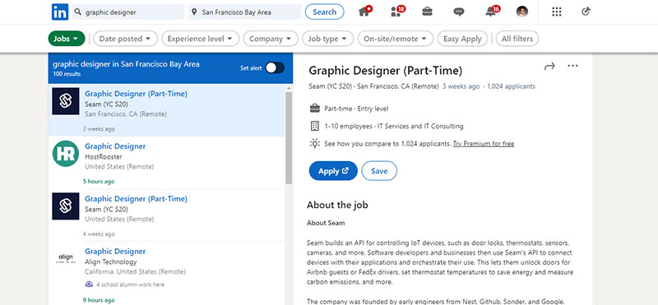Open profile avatar menu
This screenshot has width=658, height=305.
[522, 12]
